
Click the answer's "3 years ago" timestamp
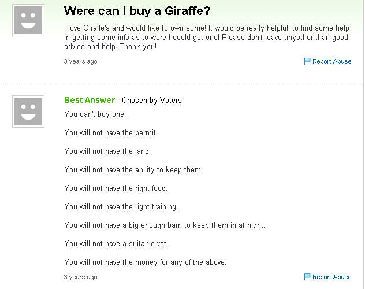pyautogui.click(x=80, y=277)
